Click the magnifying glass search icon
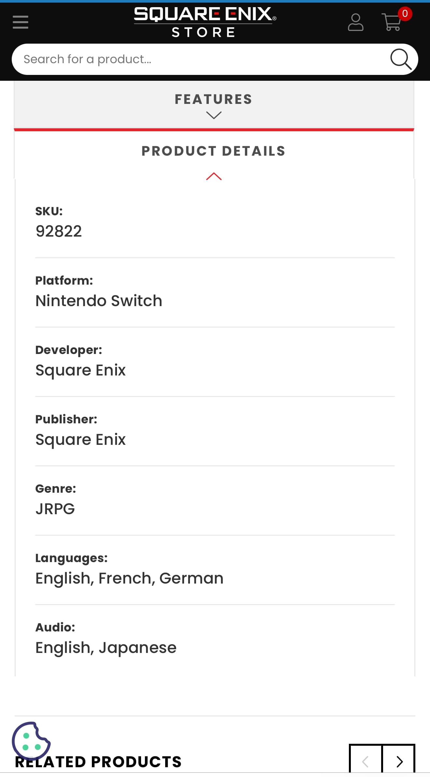This screenshot has width=430, height=777. (x=401, y=59)
